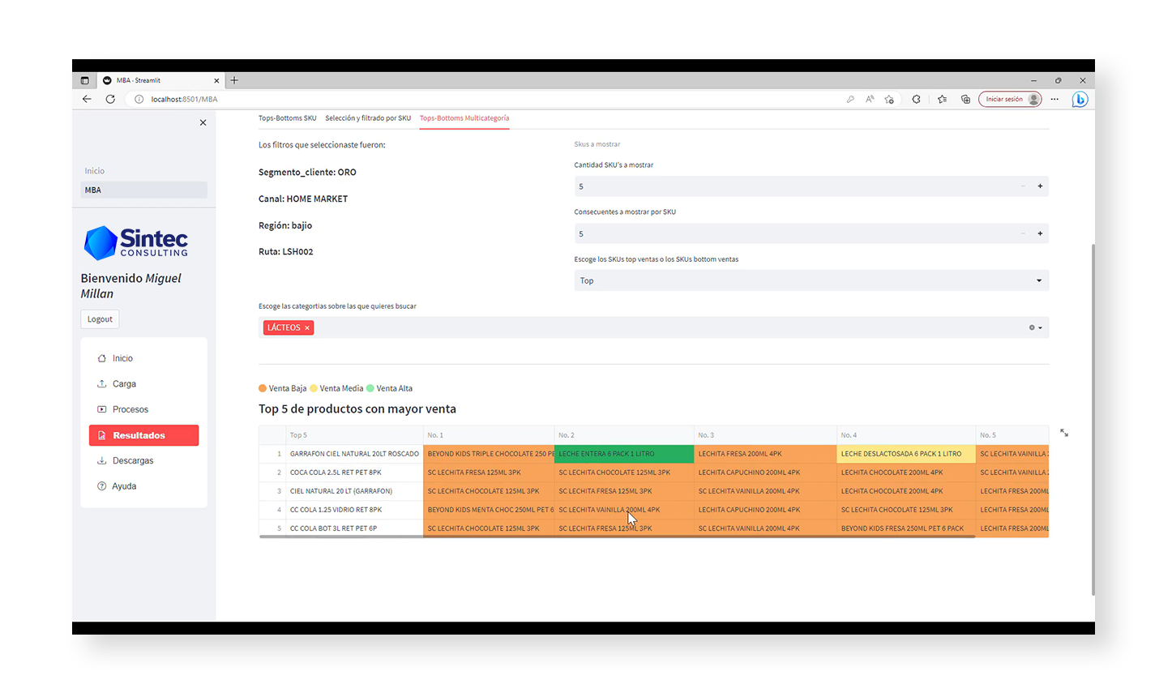Select the highlighted Resultados menu item

coord(143,435)
